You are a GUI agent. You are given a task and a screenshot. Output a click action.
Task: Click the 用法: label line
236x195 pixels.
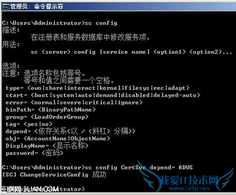tap(11, 45)
